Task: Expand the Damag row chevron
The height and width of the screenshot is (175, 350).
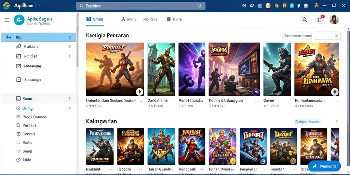Action: (x=70, y=108)
